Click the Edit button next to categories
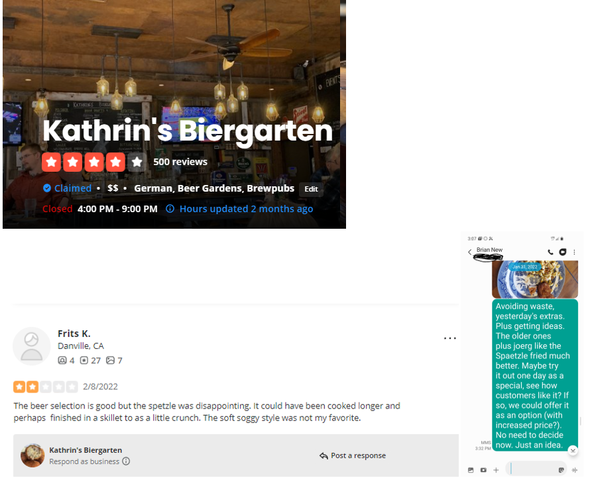Image resolution: width=592 pixels, height=486 pixels. (311, 189)
